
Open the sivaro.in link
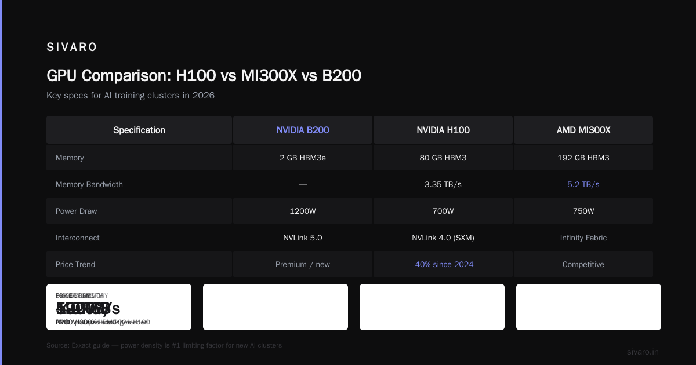click(x=643, y=352)
